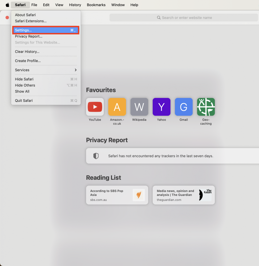Click the Privacy Report heading
The height and width of the screenshot is (266, 259).
(x=107, y=140)
